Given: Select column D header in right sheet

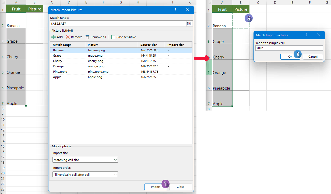Looking at the screenshot, I should pos(275,3).
